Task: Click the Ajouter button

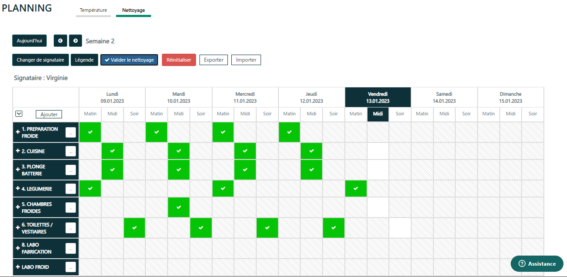Action: (49, 114)
